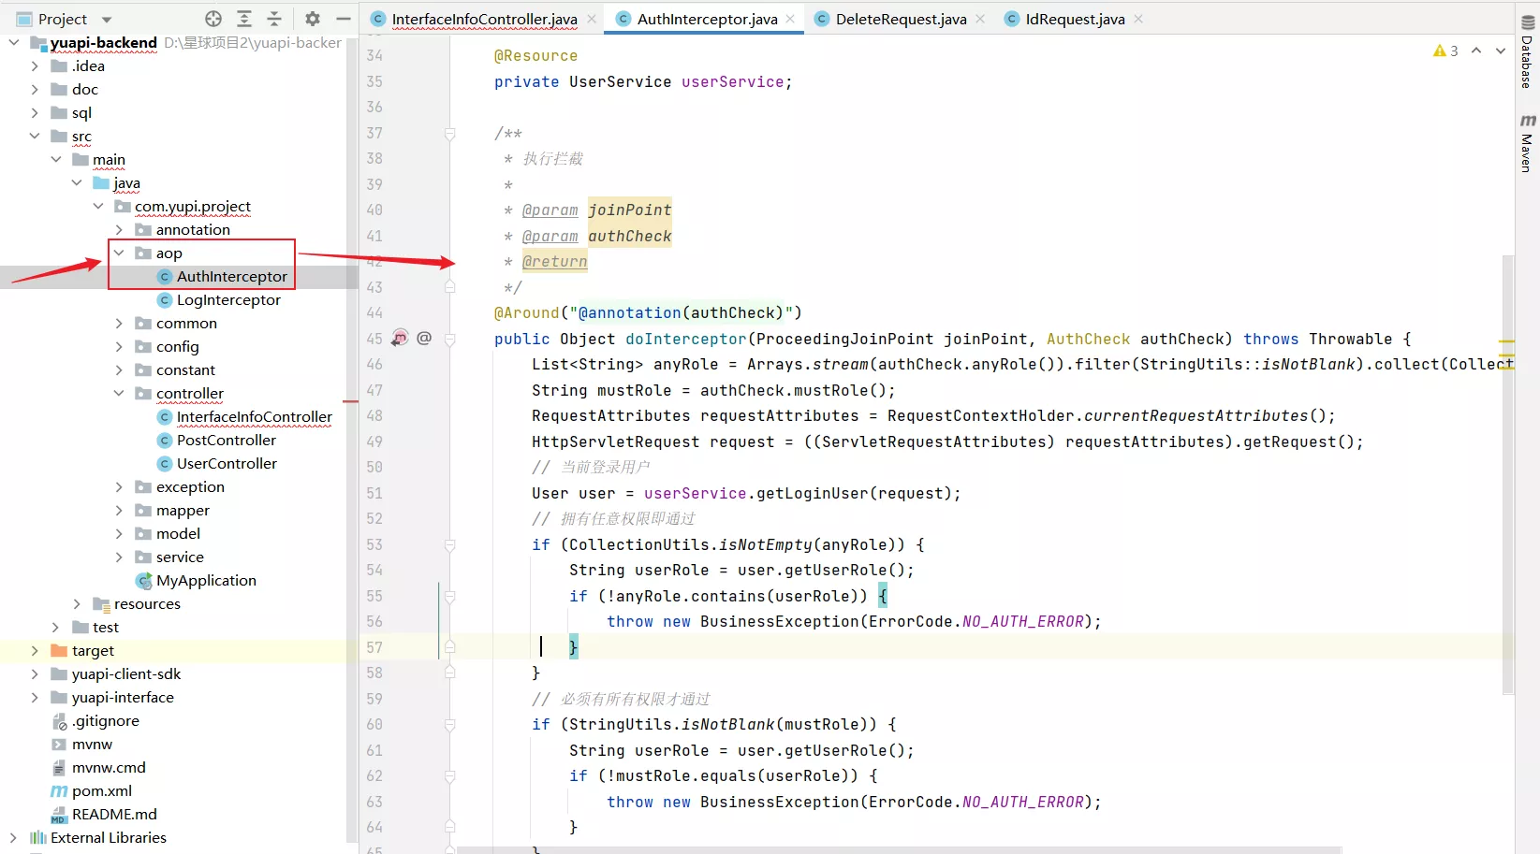Expand the annotation package

pos(119,229)
